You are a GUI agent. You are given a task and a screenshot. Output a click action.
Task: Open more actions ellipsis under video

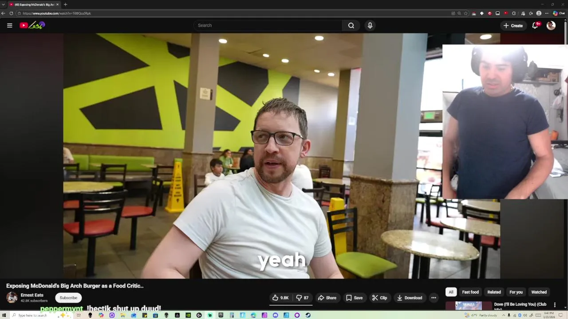[434, 298]
